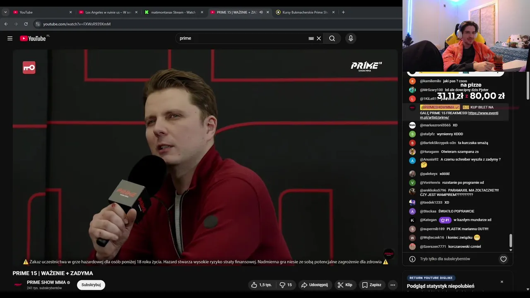Share video with Udostępnij button
Viewport: 530px width, 298px height.
pos(315,285)
